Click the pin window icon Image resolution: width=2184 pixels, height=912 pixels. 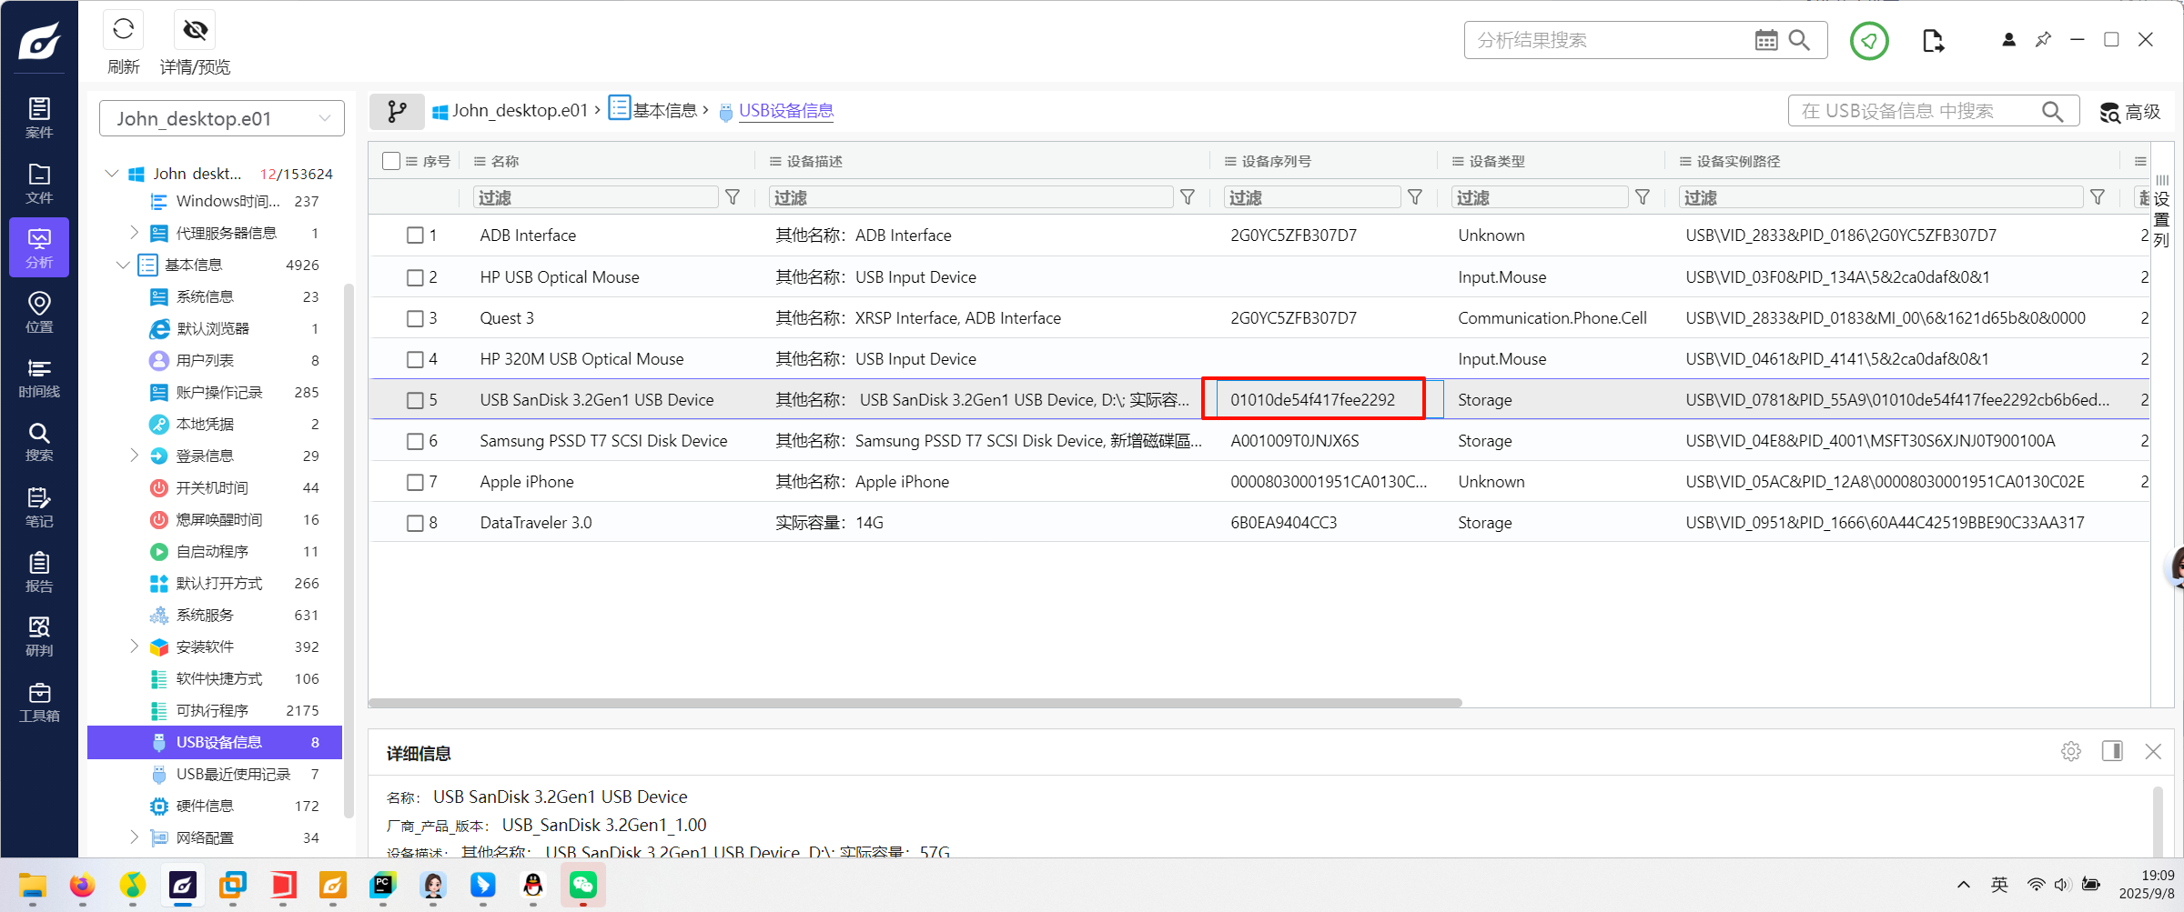pos(2043,40)
